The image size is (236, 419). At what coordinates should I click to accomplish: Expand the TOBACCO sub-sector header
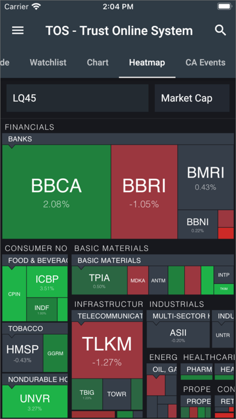(35, 329)
